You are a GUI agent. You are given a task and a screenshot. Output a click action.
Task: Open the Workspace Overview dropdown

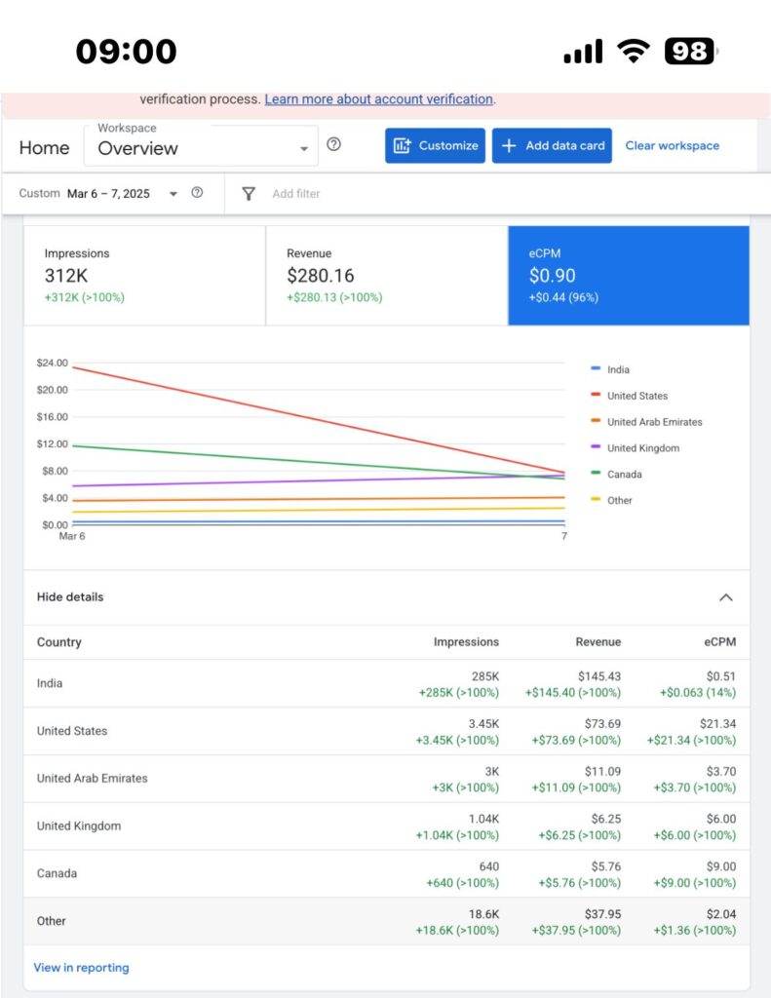click(x=201, y=147)
